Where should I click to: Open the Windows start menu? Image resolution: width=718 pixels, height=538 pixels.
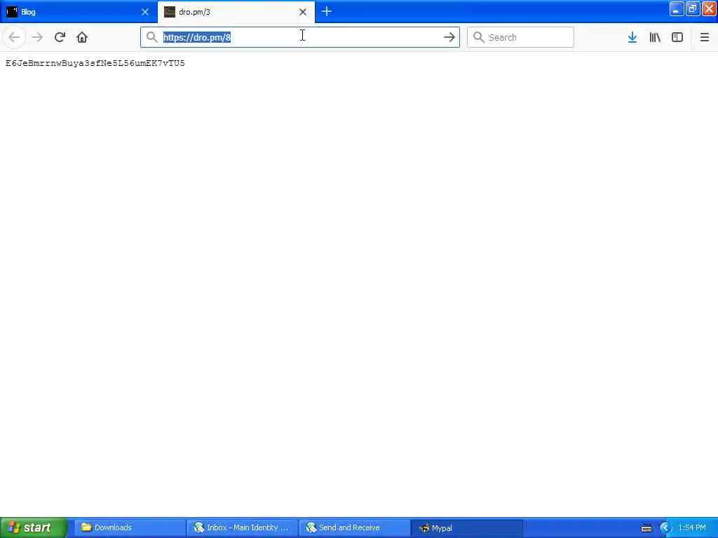(34, 527)
